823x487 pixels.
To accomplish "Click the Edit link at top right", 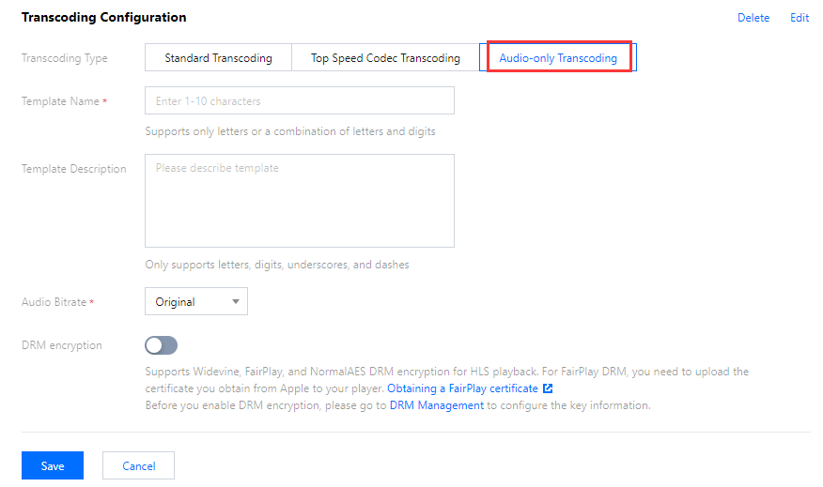I will click(800, 18).
